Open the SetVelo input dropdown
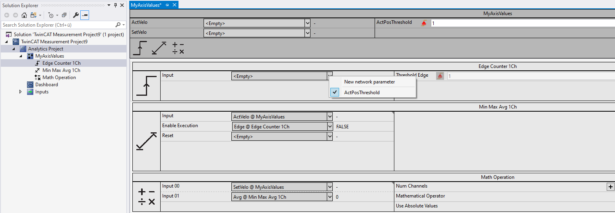 (307, 33)
